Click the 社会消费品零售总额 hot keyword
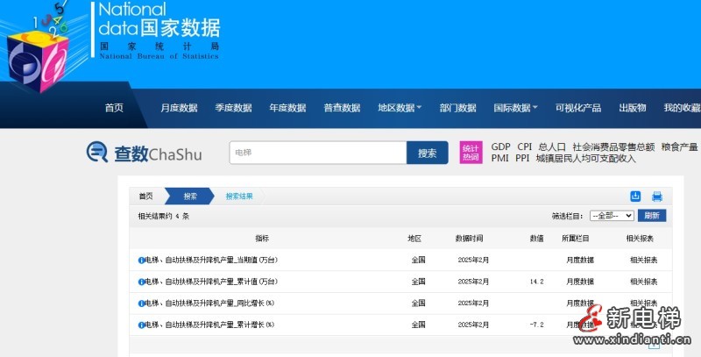This screenshot has width=701, height=357. click(613, 146)
